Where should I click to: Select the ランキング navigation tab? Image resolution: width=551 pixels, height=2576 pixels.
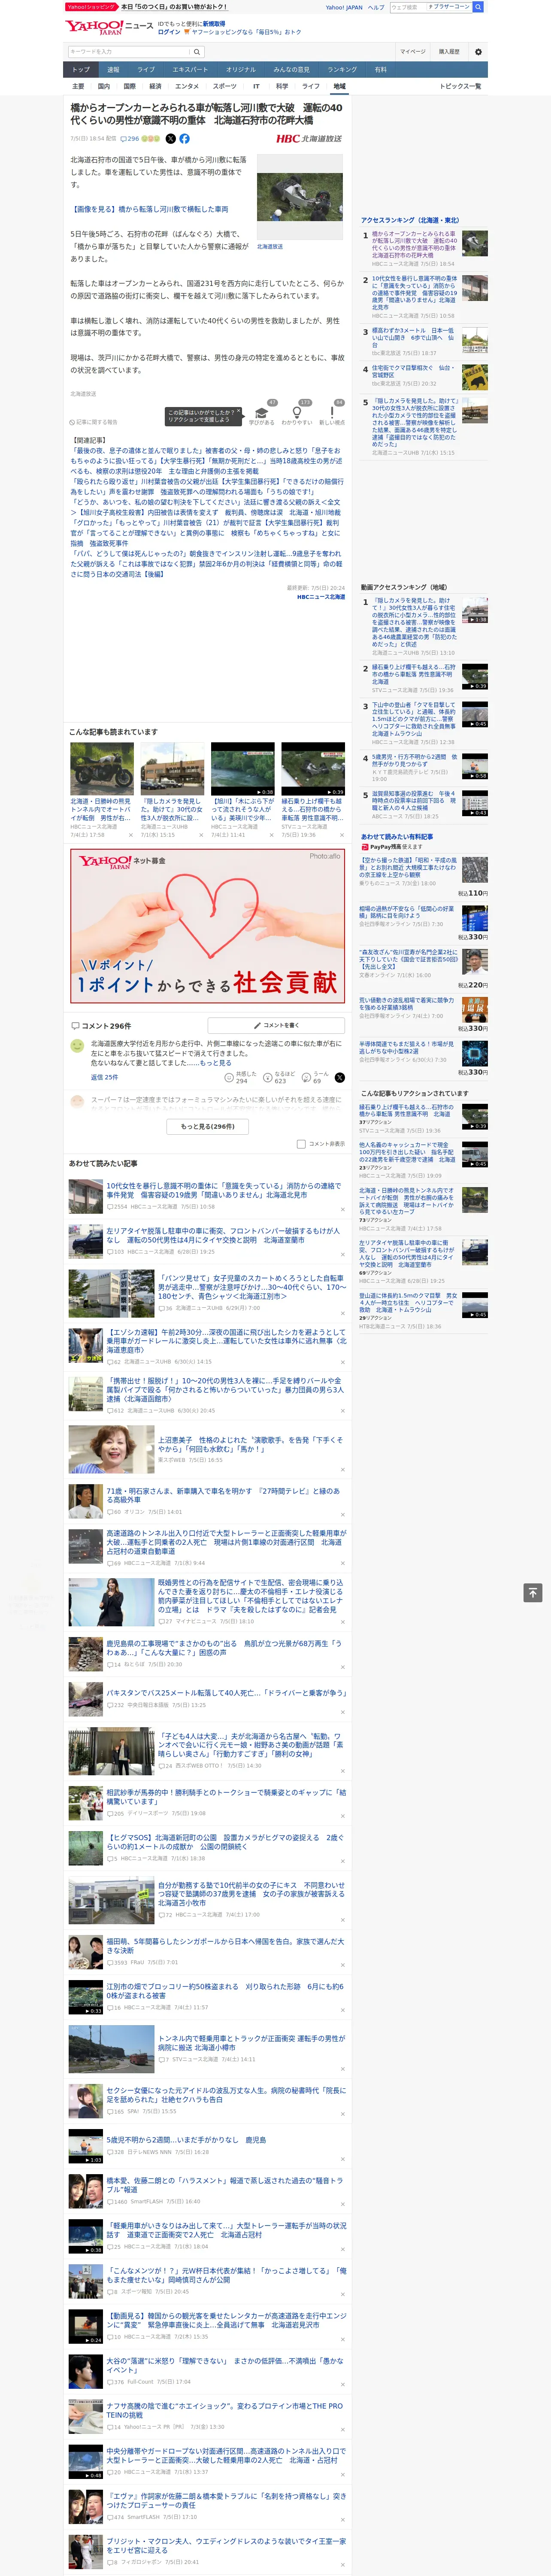click(x=342, y=70)
